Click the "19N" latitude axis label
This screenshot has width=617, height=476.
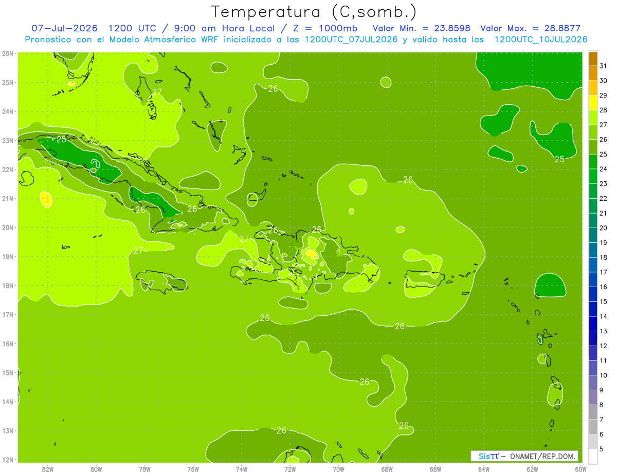(x=7, y=256)
